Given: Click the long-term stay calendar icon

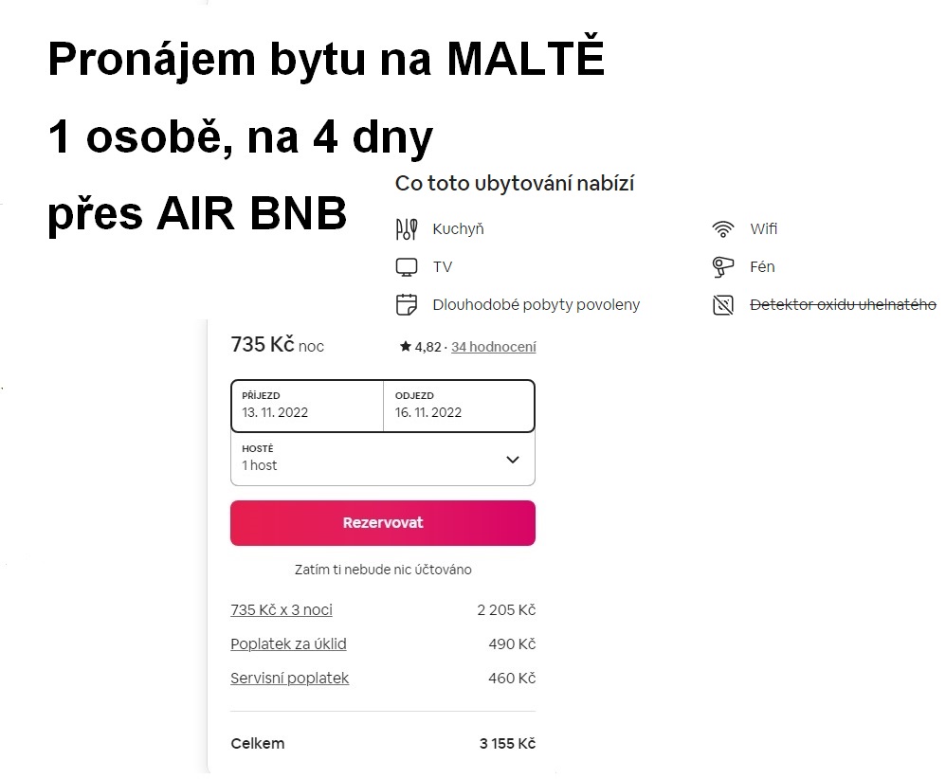Looking at the screenshot, I should click(406, 305).
